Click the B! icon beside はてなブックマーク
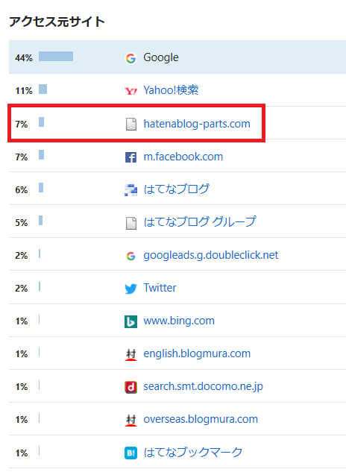 [x=130, y=453]
